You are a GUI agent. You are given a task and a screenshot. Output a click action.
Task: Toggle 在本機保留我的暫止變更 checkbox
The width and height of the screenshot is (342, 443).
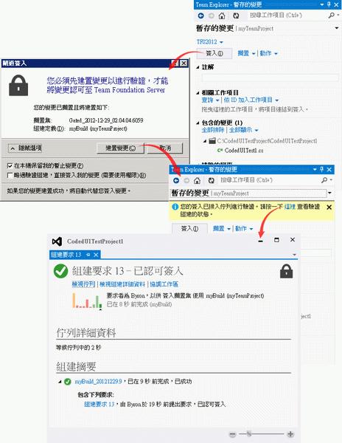coord(10,165)
